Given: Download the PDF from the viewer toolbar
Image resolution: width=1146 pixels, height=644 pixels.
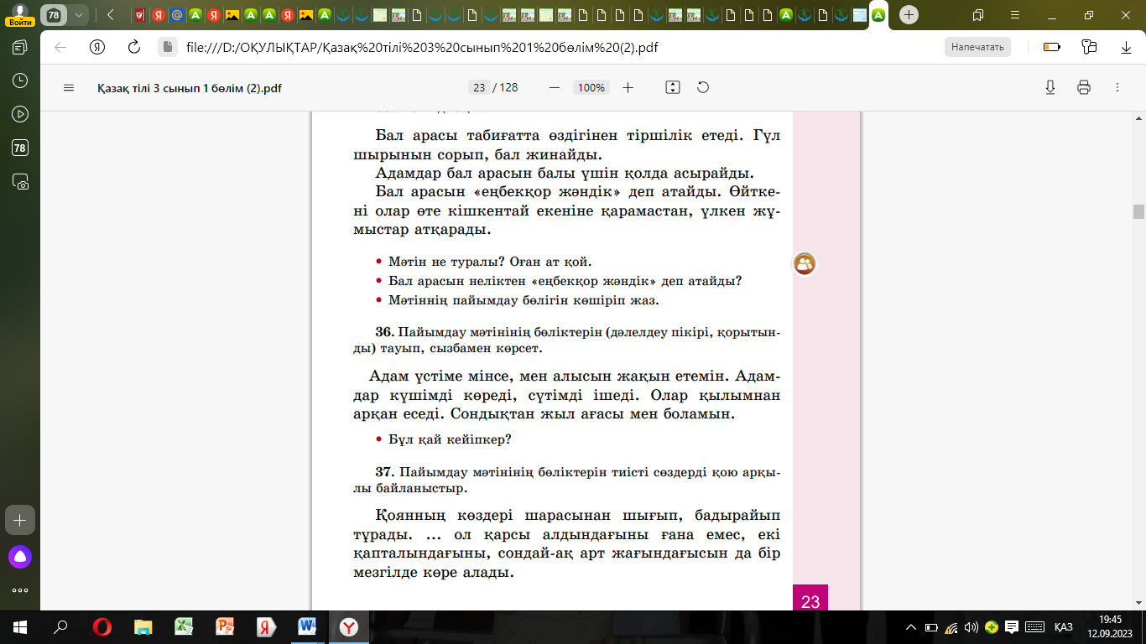Looking at the screenshot, I should (x=1050, y=87).
